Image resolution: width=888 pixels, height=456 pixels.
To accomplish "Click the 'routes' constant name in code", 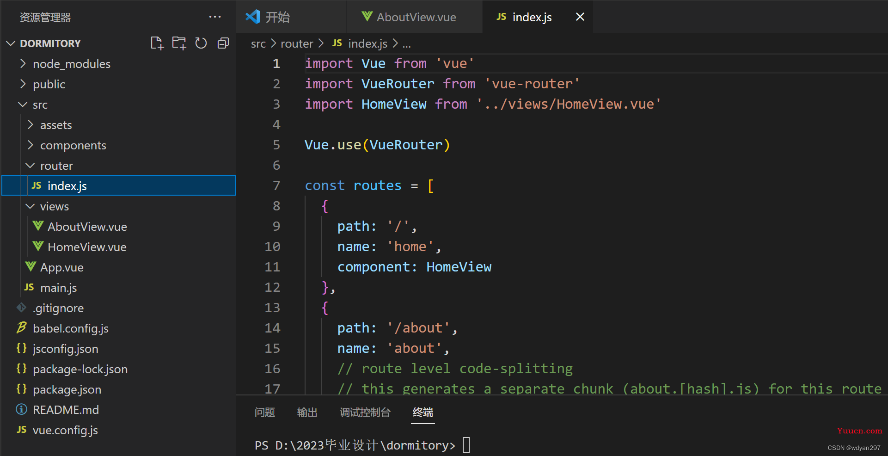I will pos(378,185).
